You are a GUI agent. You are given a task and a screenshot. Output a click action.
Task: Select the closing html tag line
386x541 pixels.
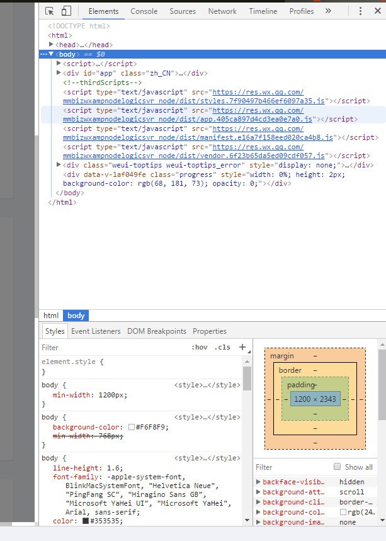point(62,202)
